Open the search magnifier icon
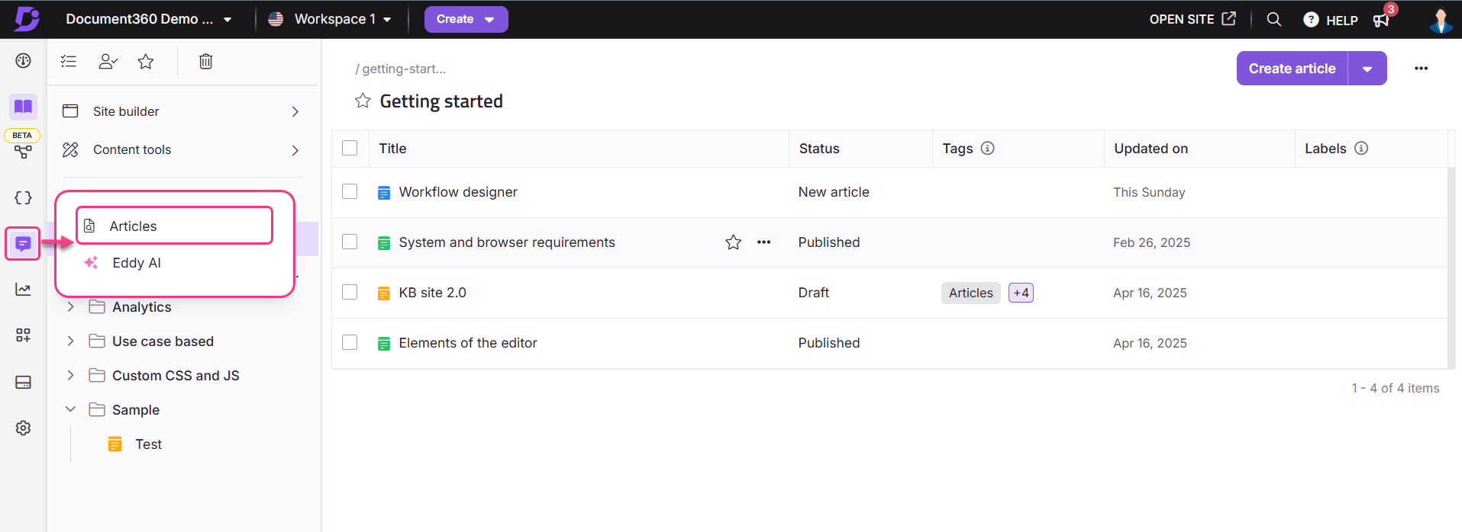The image size is (1462, 532). (1274, 19)
